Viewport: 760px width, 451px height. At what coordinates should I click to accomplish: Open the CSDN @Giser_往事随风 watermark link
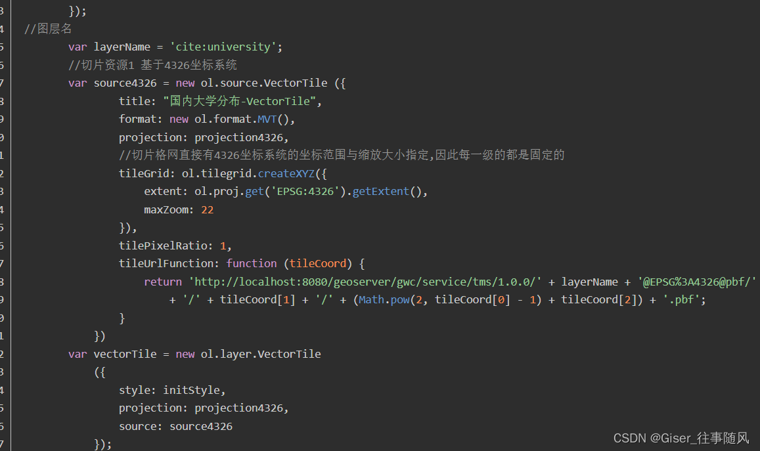click(x=682, y=438)
